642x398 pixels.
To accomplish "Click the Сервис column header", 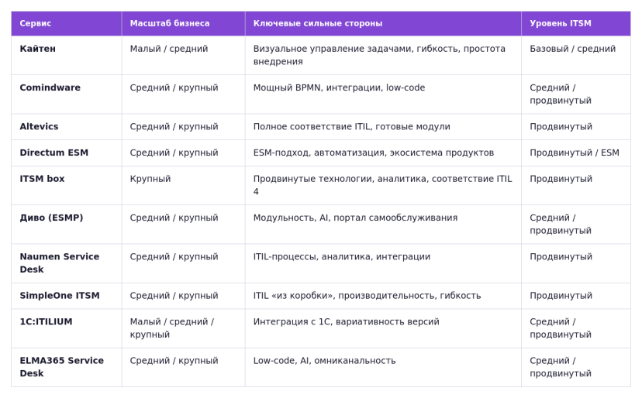I will point(35,23).
